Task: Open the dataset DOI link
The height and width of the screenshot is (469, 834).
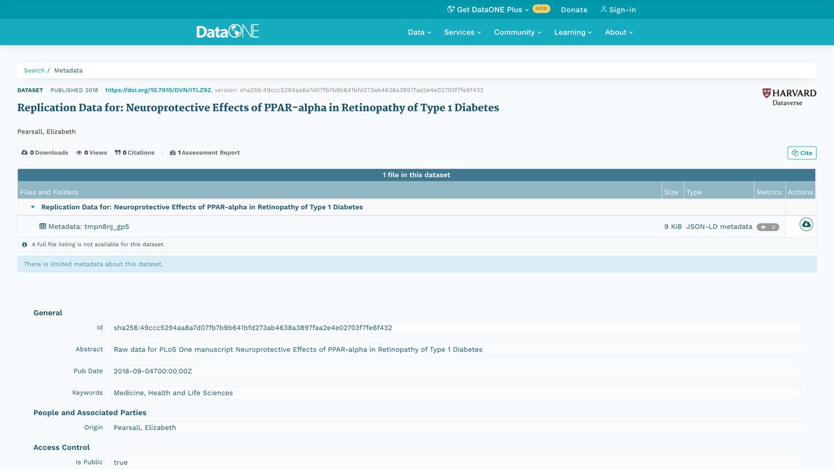Action: [158, 90]
